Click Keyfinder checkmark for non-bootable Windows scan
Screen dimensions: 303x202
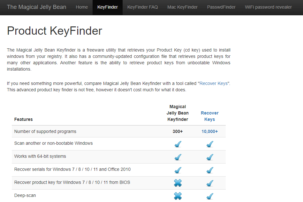point(178,144)
